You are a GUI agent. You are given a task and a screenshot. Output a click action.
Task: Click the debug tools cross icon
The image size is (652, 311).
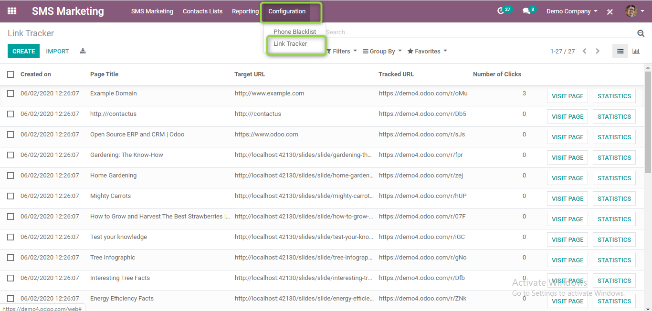point(610,11)
